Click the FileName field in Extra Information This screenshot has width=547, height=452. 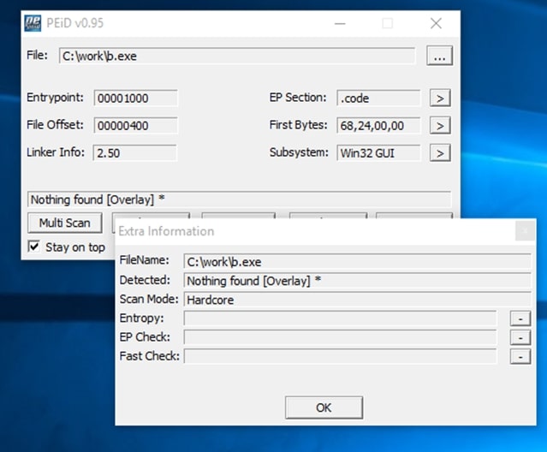[357, 262]
